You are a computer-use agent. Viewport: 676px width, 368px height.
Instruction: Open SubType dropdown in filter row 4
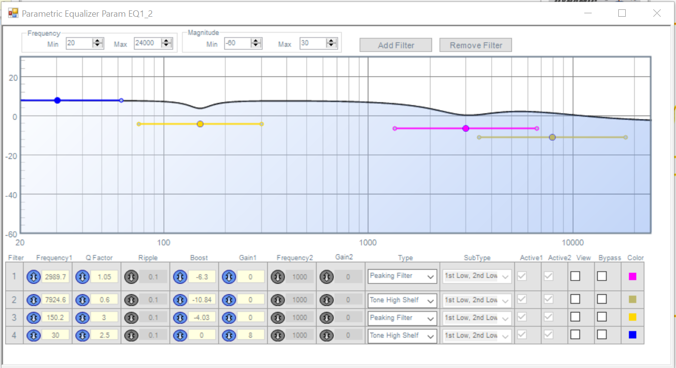[477, 336]
